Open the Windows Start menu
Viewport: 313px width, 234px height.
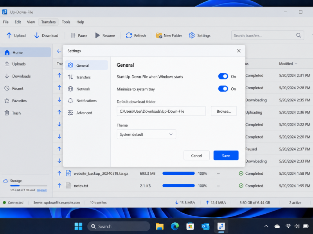78,227
